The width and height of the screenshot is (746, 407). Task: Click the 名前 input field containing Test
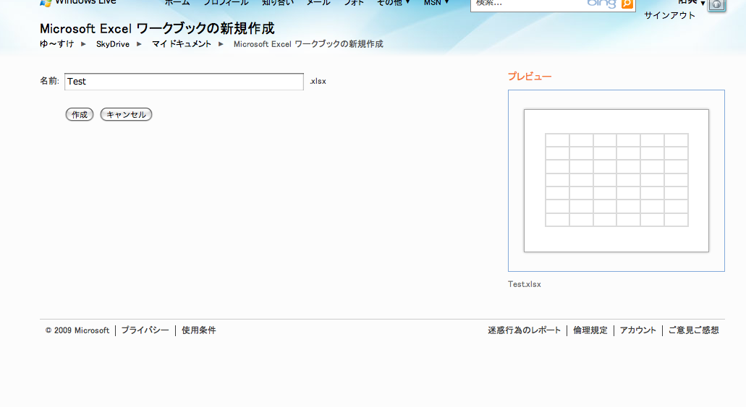184,81
